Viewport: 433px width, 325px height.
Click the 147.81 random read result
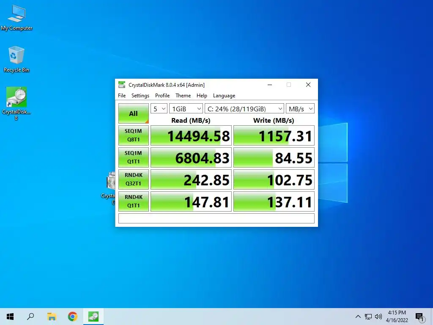[x=191, y=201]
